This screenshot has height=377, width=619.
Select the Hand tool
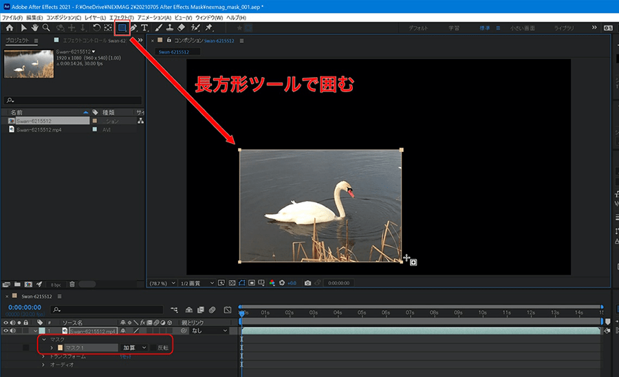pyautogui.click(x=34, y=28)
